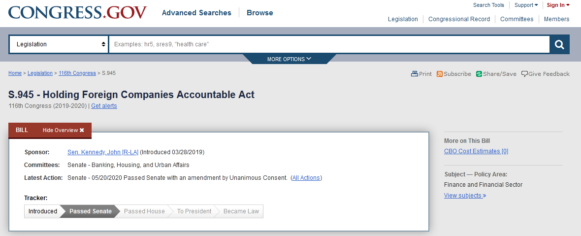The width and height of the screenshot is (581, 236).
Task: Click the Give Feedback speech bubble icon
Action: (524, 74)
